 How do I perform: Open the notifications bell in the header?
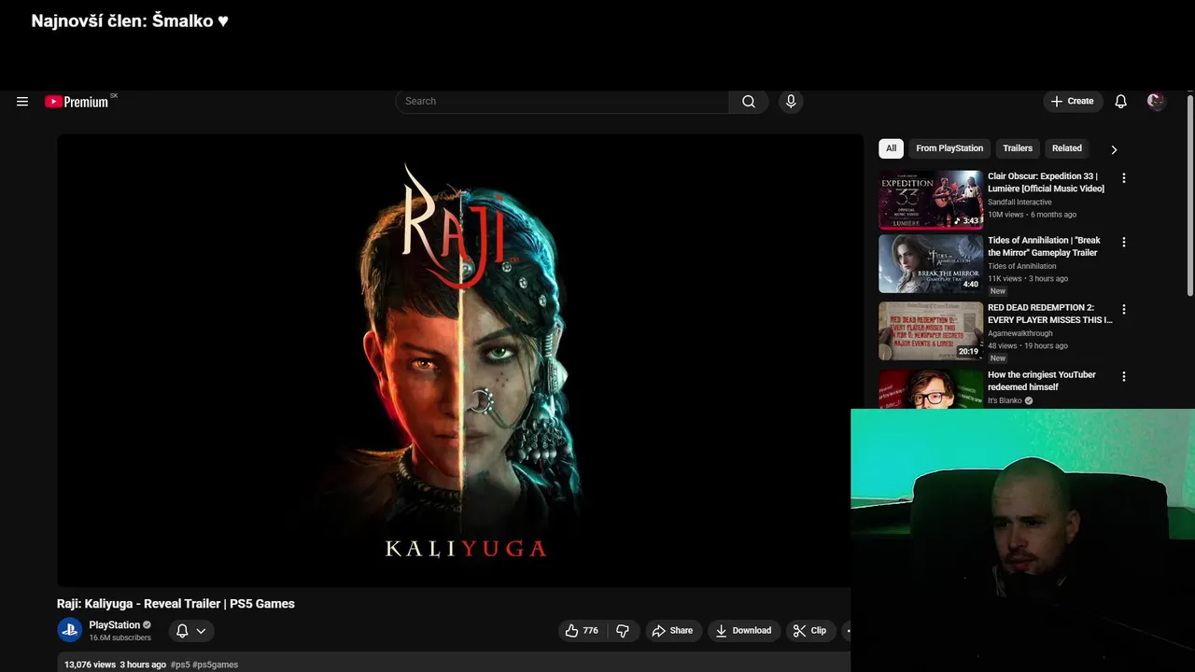click(x=1120, y=102)
